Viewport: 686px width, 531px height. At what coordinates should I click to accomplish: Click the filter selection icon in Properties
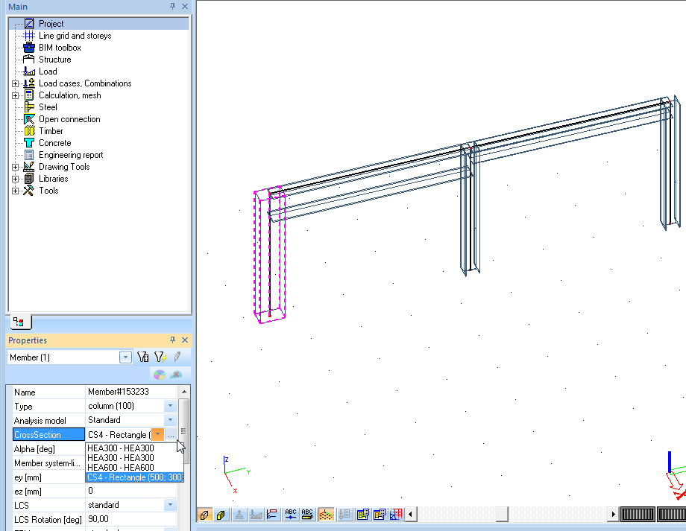(x=143, y=357)
